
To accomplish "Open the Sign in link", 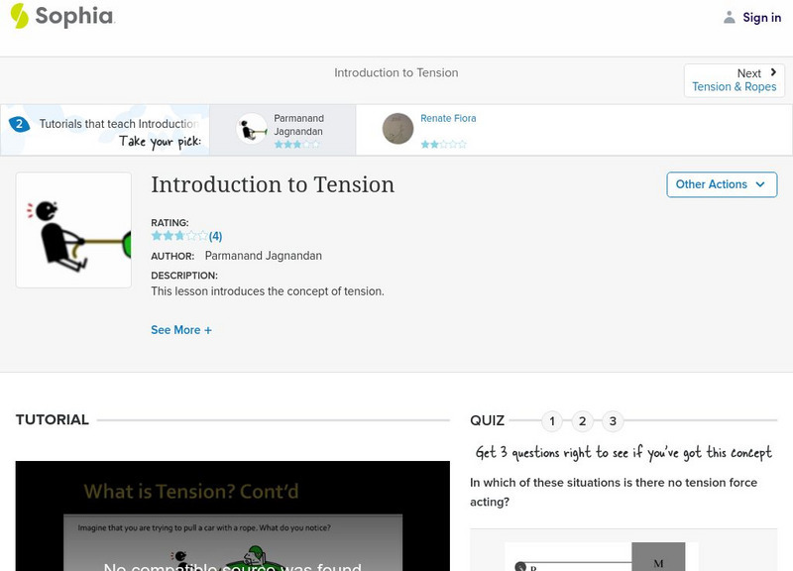I will point(761,17).
